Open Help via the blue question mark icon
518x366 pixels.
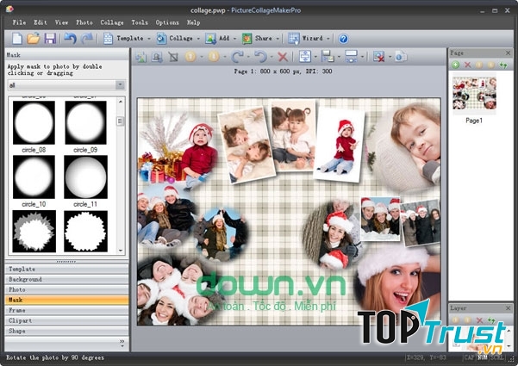(x=343, y=39)
